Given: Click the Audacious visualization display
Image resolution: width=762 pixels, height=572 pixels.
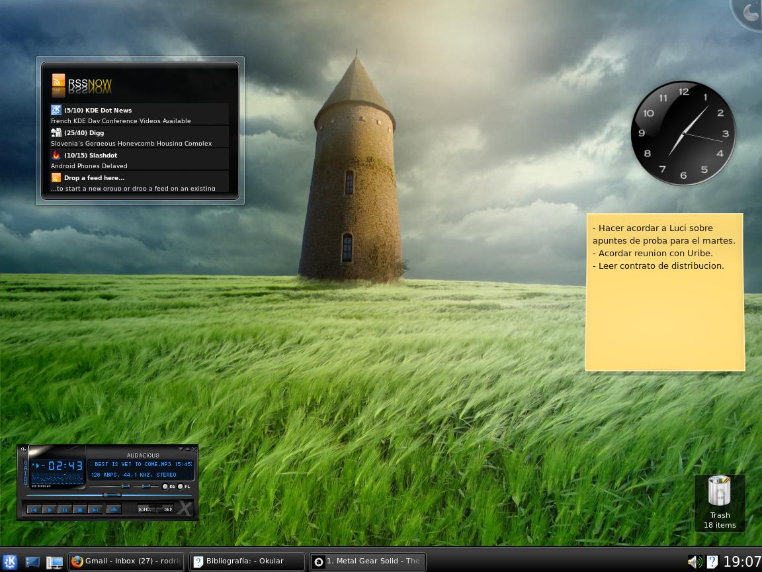Looking at the screenshot, I should point(57,478).
